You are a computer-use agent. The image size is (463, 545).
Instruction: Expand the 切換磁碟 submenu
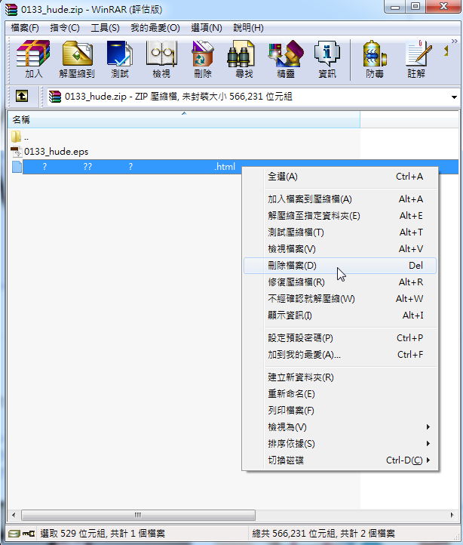pos(340,460)
